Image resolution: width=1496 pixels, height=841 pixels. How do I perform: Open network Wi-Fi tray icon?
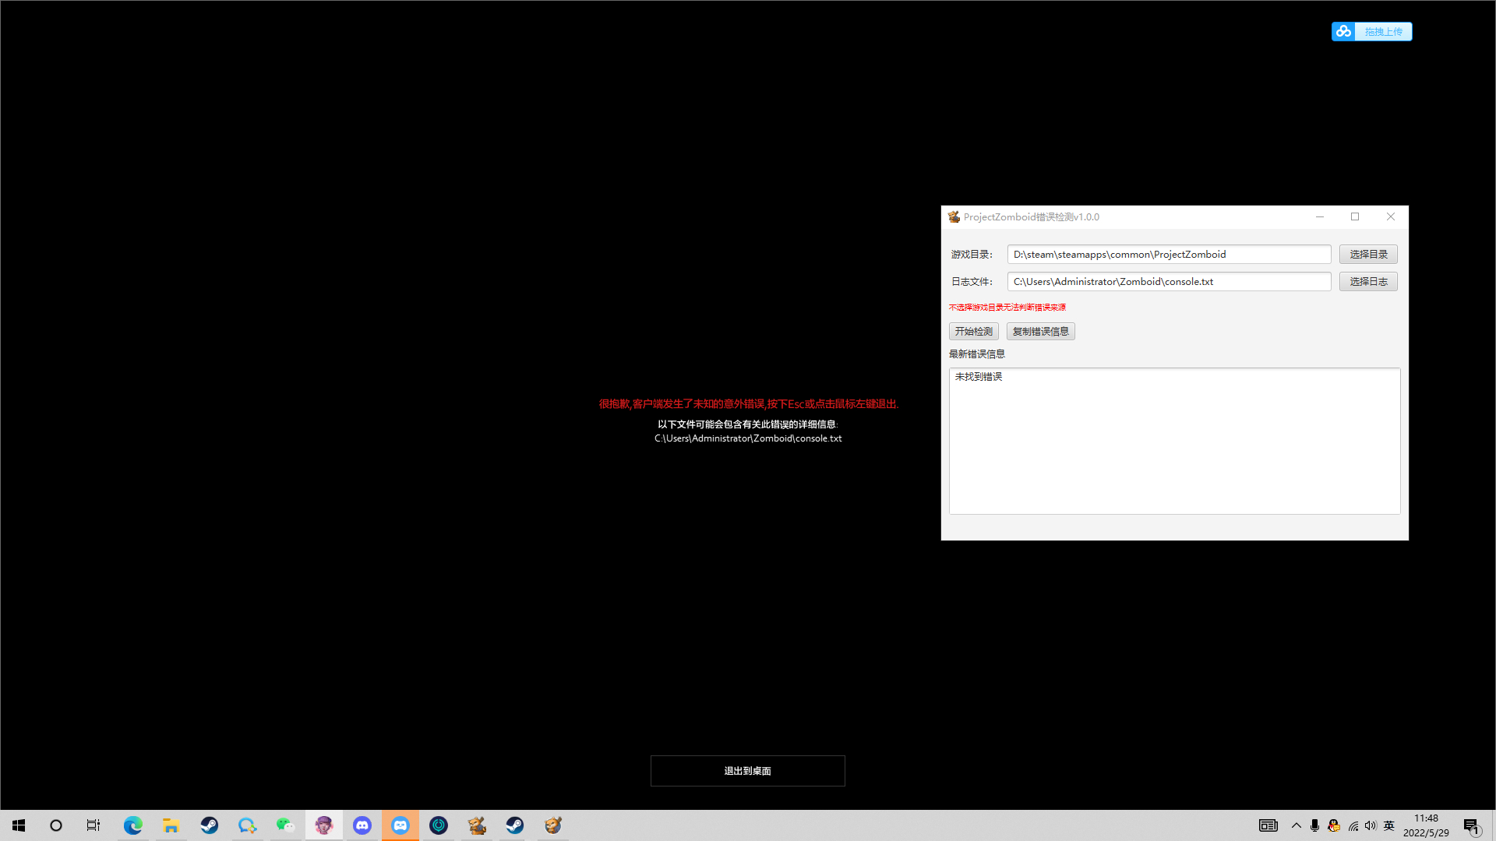[x=1353, y=825]
